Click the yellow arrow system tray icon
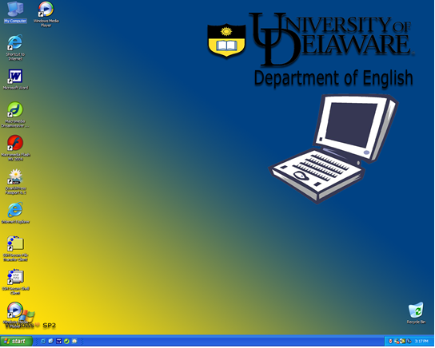Screen dimensions: 435x348 tap(402, 341)
